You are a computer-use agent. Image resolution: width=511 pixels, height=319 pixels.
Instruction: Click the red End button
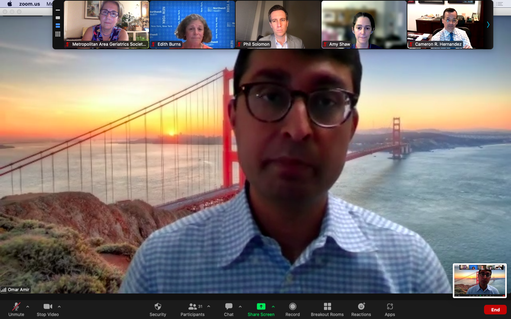pyautogui.click(x=495, y=310)
